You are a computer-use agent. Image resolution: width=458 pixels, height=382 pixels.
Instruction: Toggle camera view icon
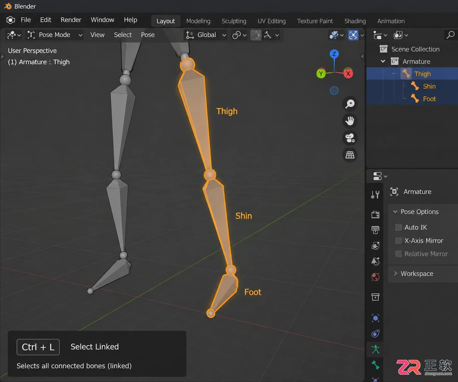(350, 138)
